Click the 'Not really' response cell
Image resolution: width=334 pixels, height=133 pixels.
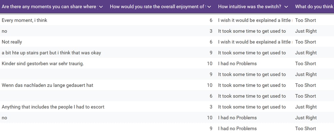point(12,42)
